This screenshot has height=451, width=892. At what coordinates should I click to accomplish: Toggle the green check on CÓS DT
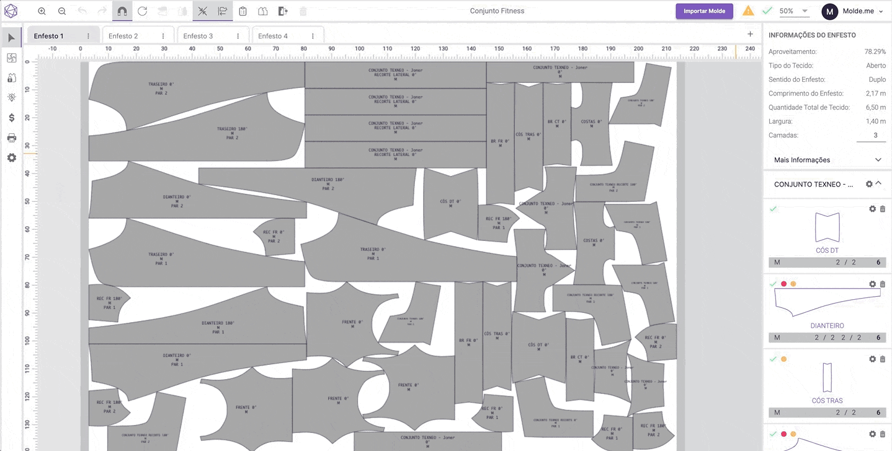coord(773,209)
